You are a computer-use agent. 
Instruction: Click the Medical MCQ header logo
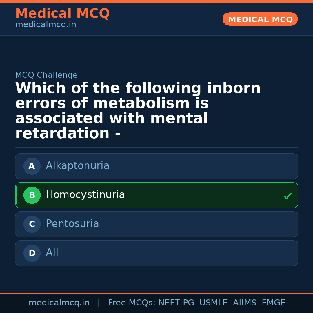click(62, 13)
